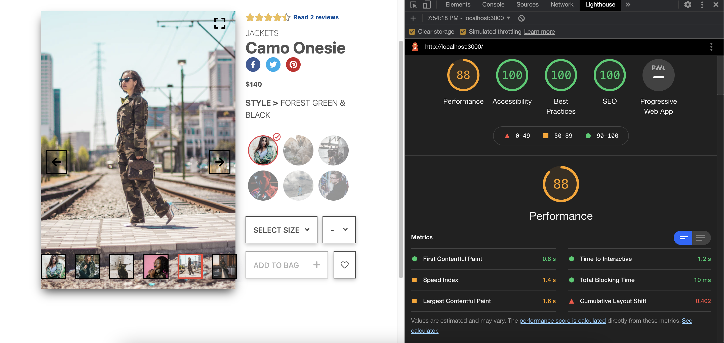Expand the Lighthouse report selector dropdown

(x=508, y=18)
